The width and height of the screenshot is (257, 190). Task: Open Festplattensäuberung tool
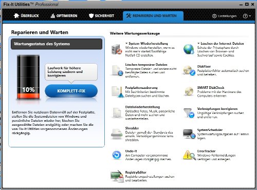click(x=141, y=88)
